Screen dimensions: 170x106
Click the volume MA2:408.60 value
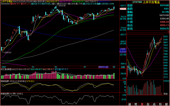pyautogui.click(x=36, y=69)
